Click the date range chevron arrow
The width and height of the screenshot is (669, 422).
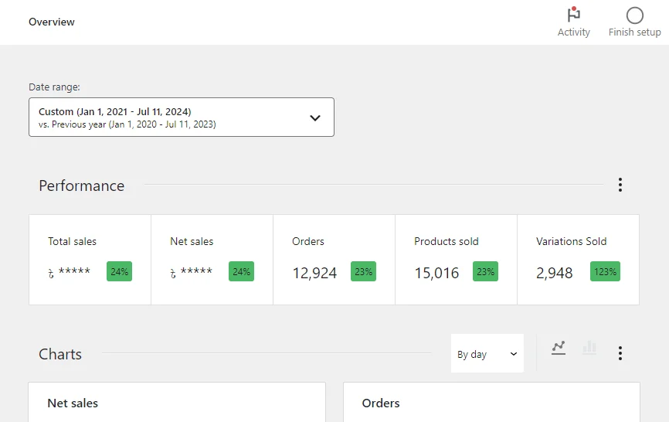tap(314, 118)
